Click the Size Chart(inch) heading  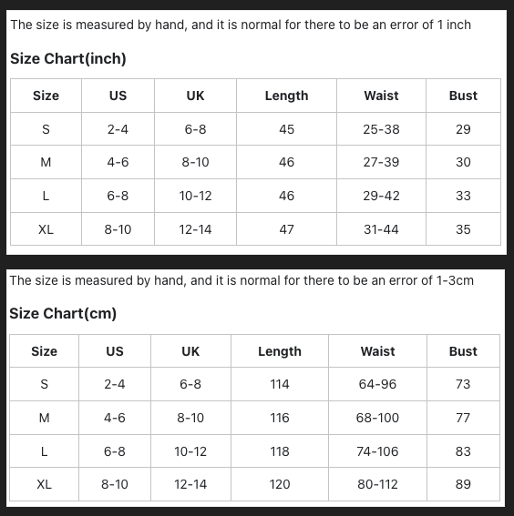click(68, 58)
